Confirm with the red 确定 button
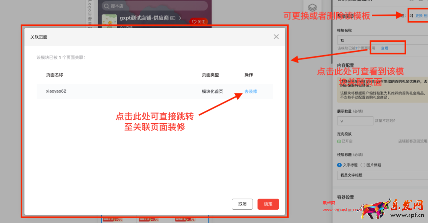 click(268, 204)
